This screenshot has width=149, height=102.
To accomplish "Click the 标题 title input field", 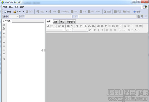I will point(48,16).
